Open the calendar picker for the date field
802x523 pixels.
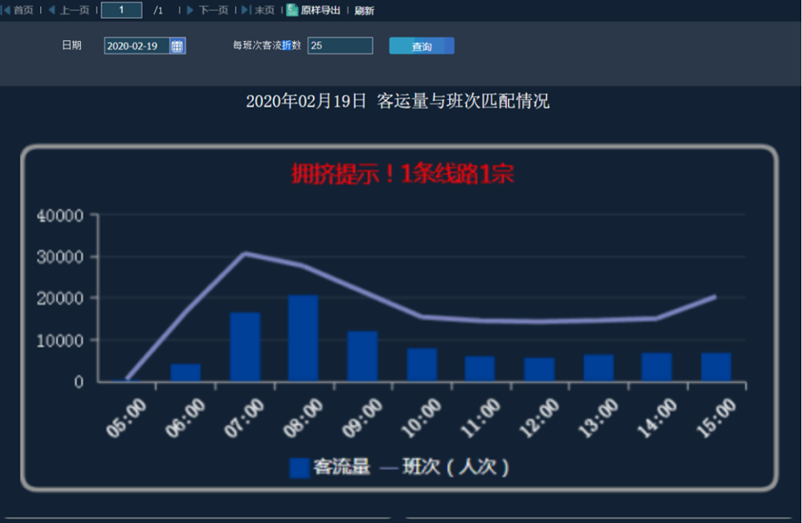[x=177, y=46]
